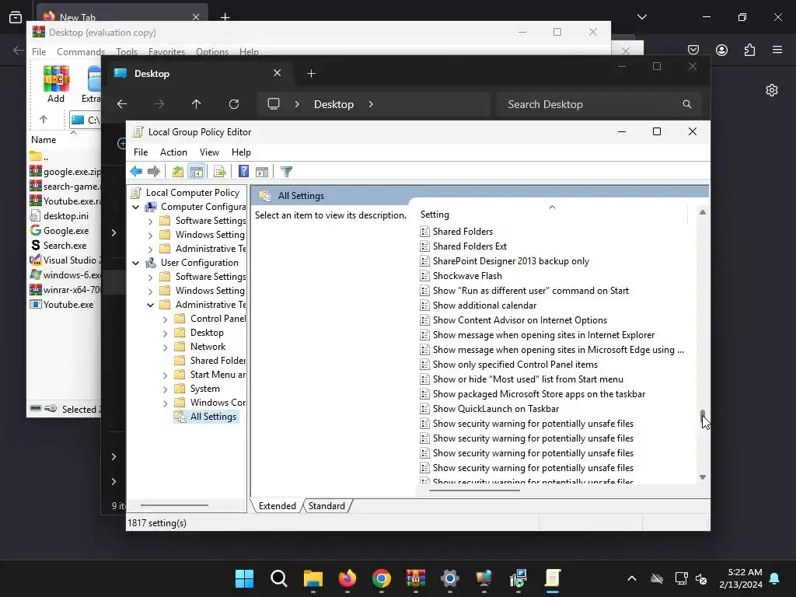Expand the System tree folder
The width and height of the screenshot is (796, 597).
165,389
